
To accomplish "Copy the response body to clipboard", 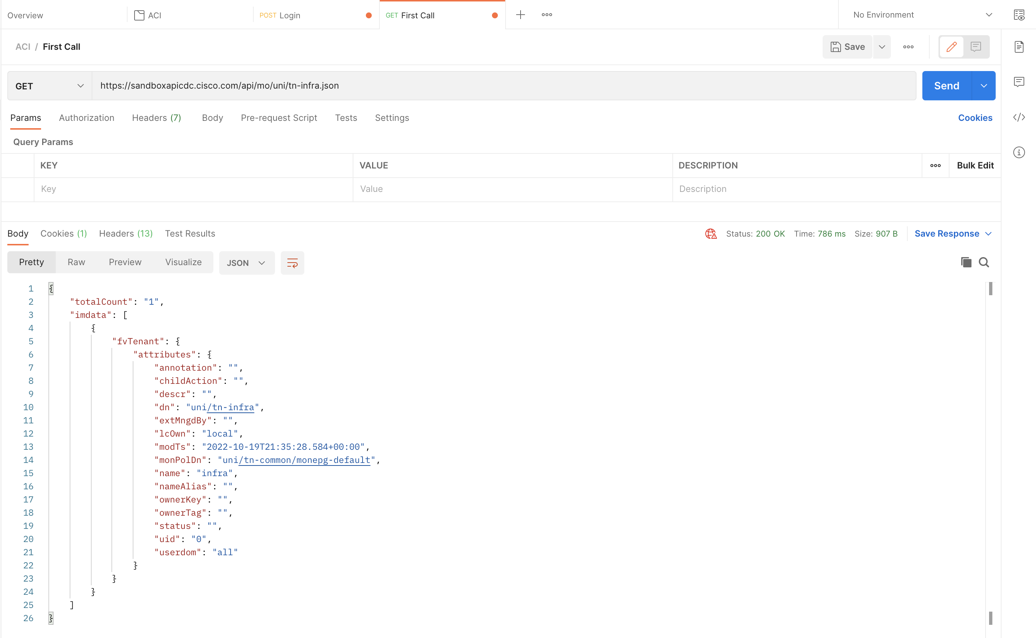I will [966, 262].
